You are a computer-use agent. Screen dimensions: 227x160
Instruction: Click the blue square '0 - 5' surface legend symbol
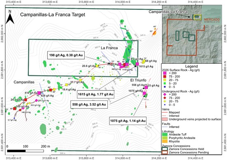point(165,87)
